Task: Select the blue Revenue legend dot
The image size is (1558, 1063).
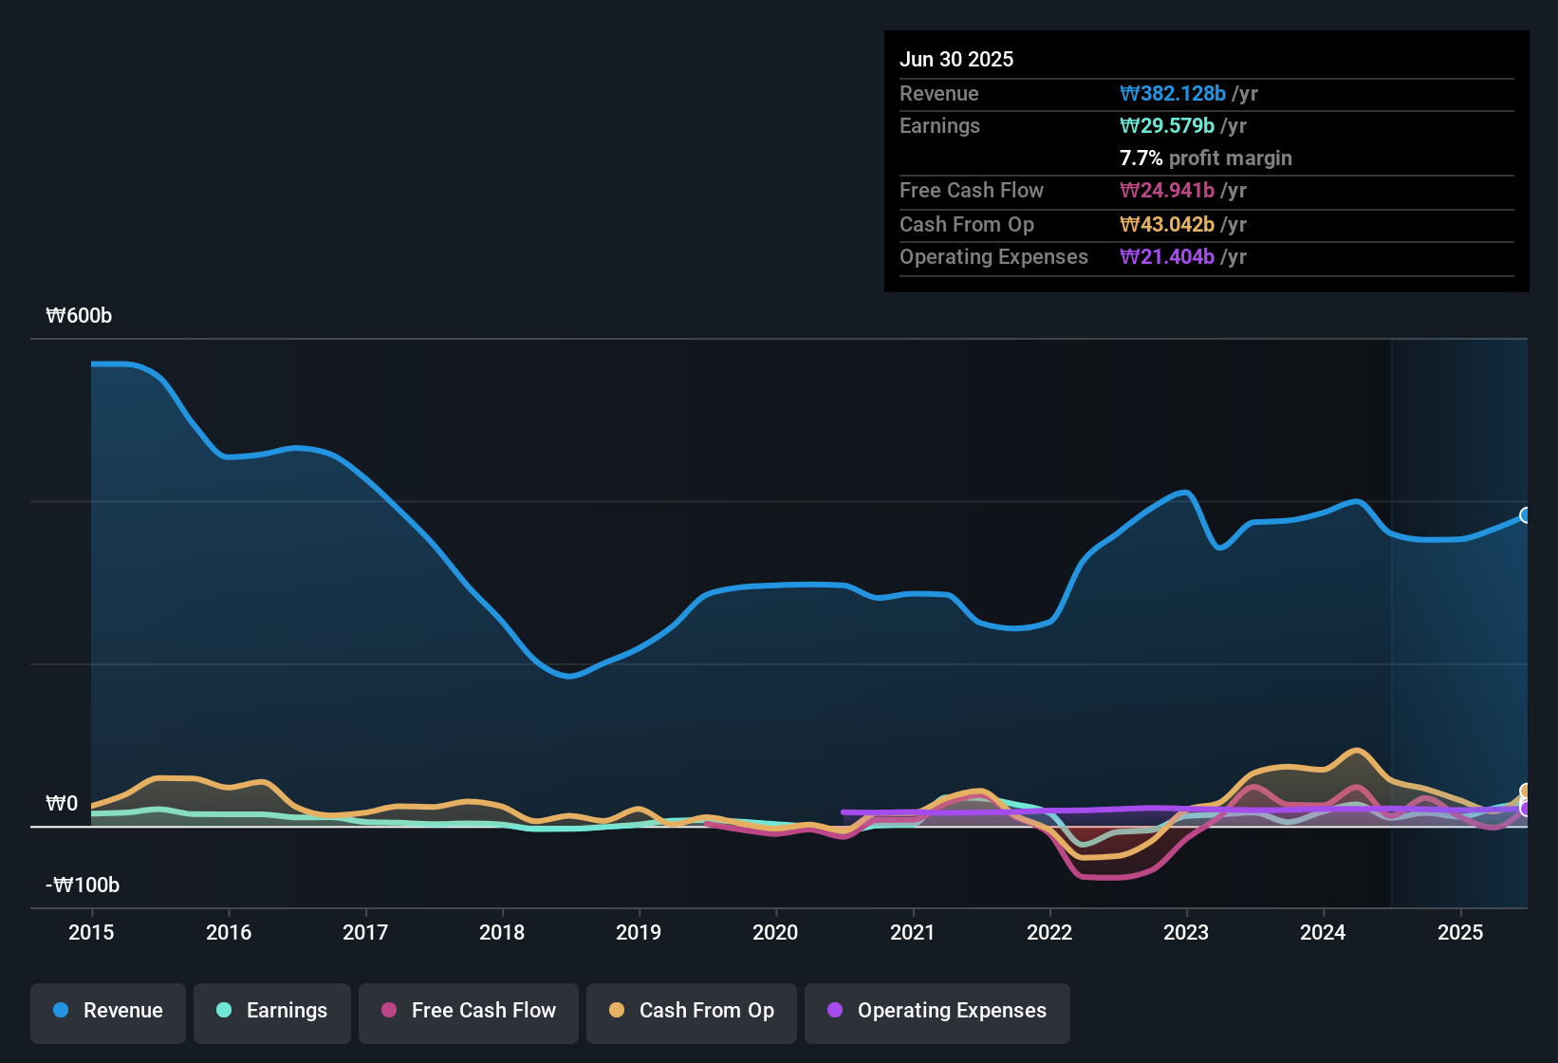Action: tap(61, 1011)
